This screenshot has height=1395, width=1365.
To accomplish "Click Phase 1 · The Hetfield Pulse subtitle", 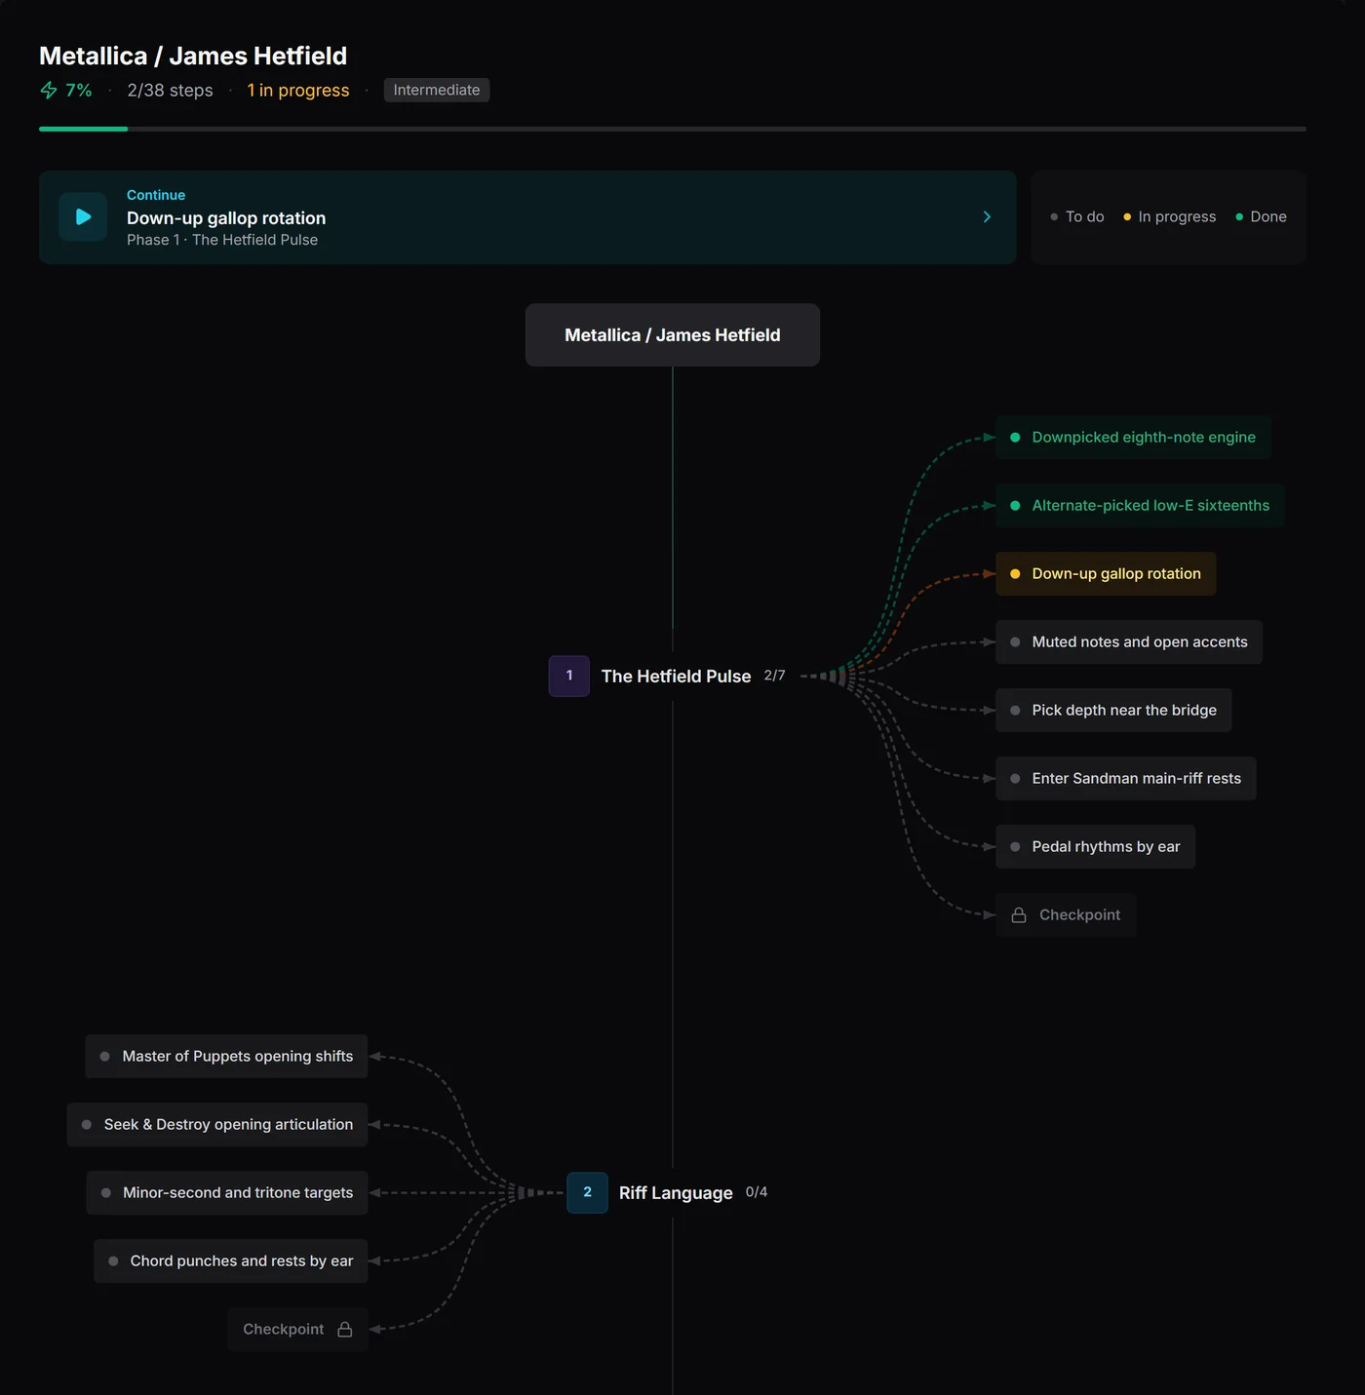I will pyautogui.click(x=222, y=240).
